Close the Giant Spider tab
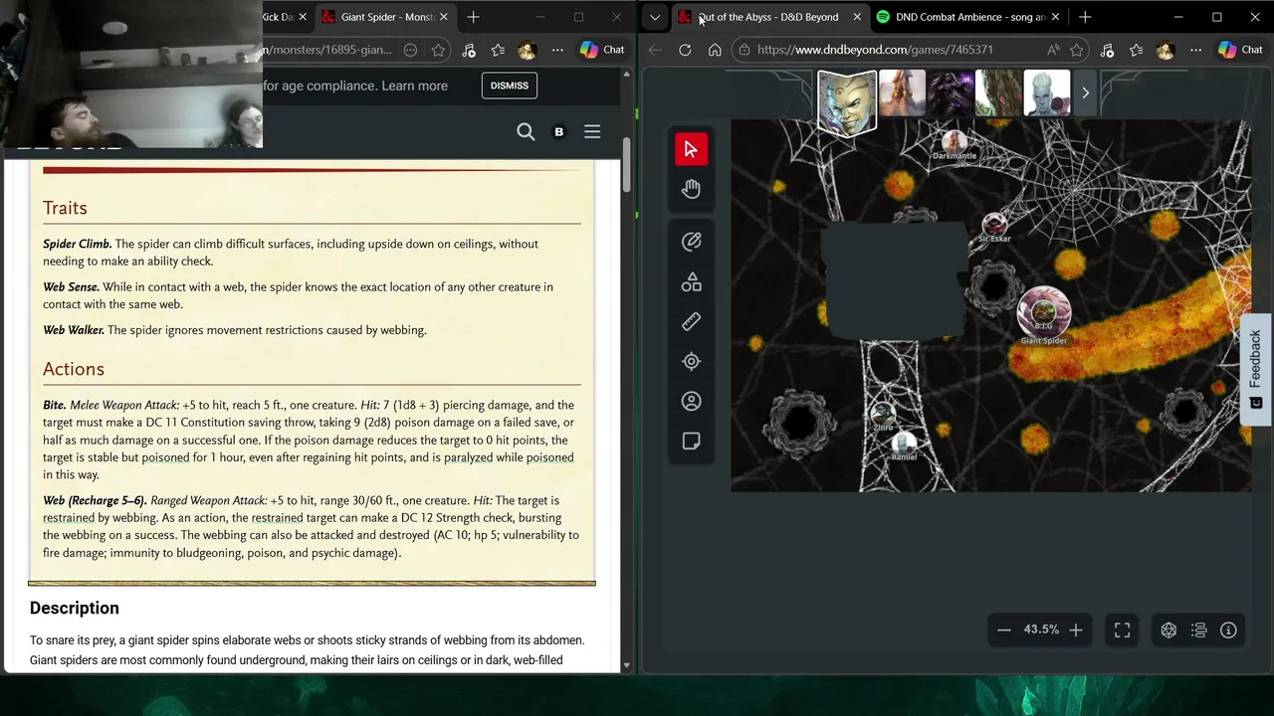The height and width of the screenshot is (716, 1274). point(443,17)
